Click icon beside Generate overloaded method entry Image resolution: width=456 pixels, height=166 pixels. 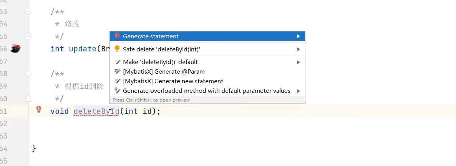(x=118, y=91)
